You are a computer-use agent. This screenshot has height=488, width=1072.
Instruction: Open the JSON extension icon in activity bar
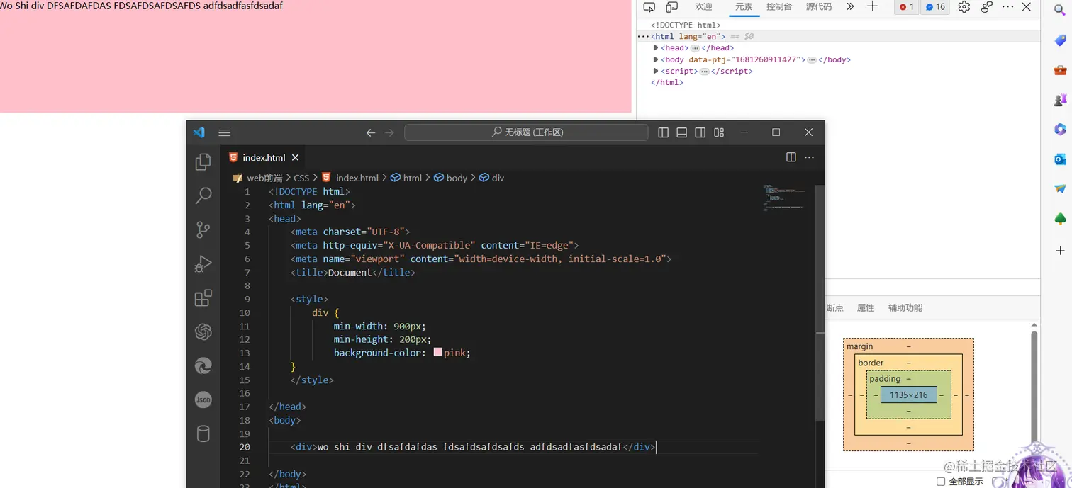[x=203, y=399]
